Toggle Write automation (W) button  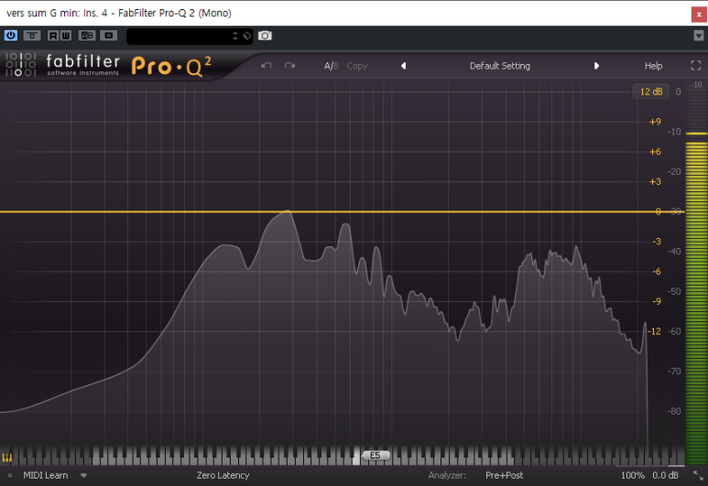click(65, 35)
